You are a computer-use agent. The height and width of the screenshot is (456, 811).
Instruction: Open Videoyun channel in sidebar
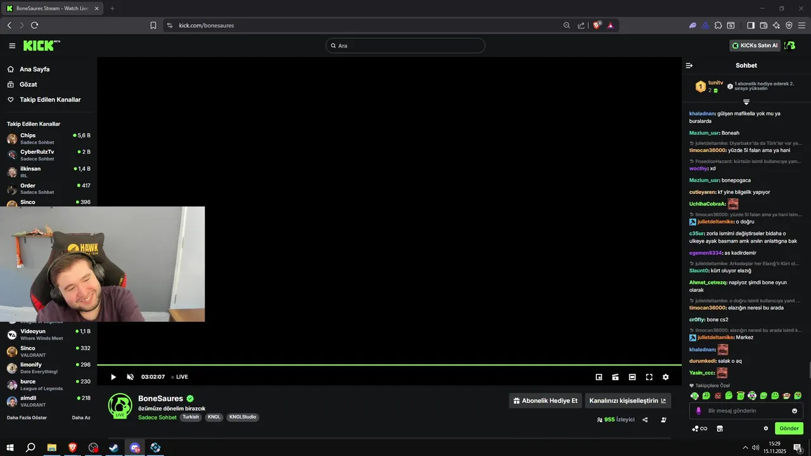pyautogui.click(x=48, y=334)
